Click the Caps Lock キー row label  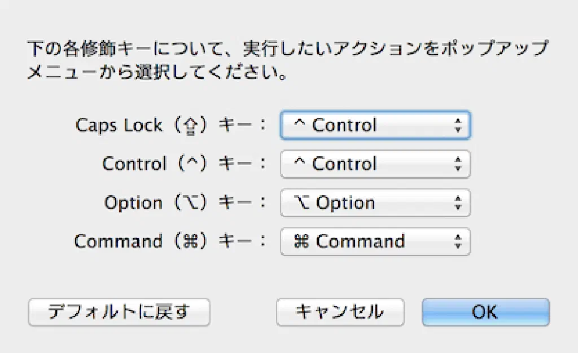pos(169,125)
